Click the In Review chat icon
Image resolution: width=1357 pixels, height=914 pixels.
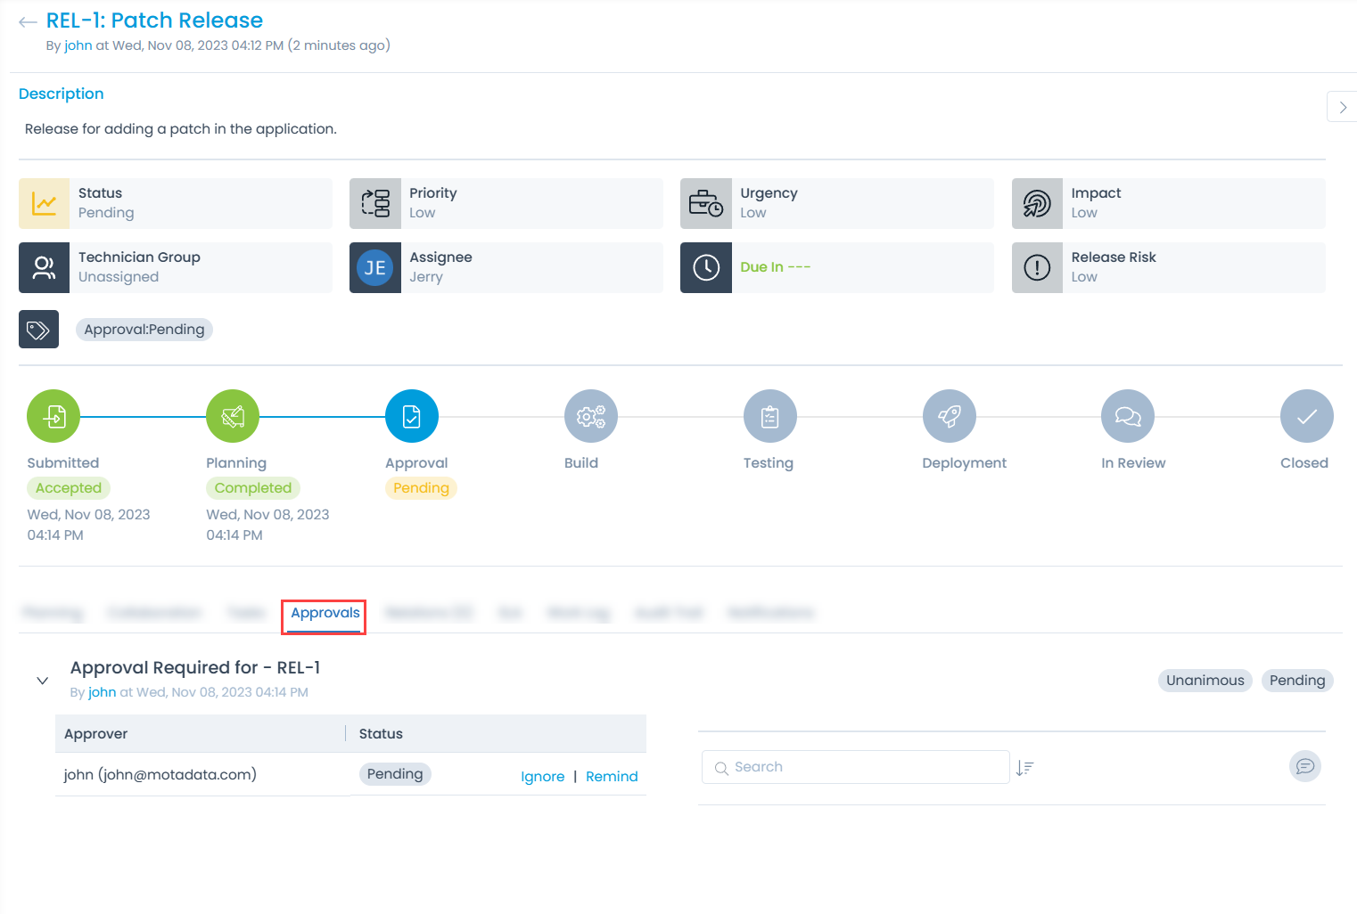[x=1128, y=416]
